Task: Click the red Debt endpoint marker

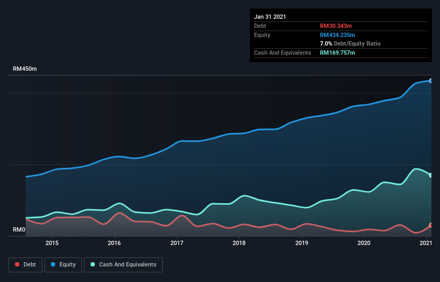Action: (431, 225)
